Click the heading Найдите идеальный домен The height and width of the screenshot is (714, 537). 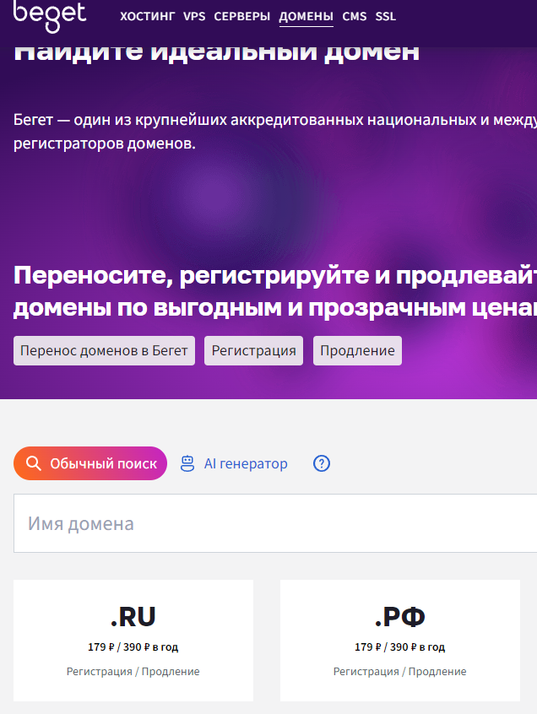[x=217, y=55]
